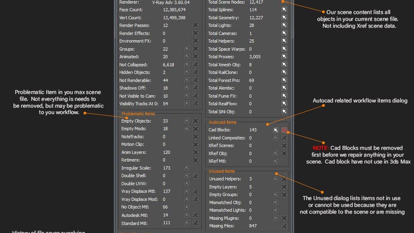Select Hidden Objects with the arrow icon
Screen dimensions: 414x233
pos(187,72)
